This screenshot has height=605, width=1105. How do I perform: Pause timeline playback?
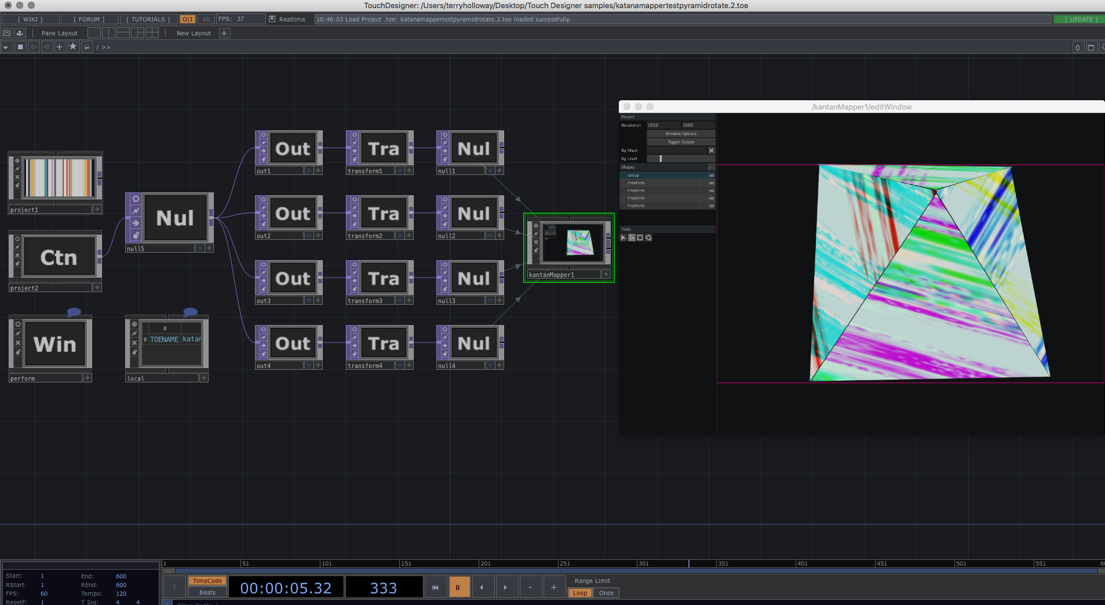pyautogui.click(x=457, y=587)
